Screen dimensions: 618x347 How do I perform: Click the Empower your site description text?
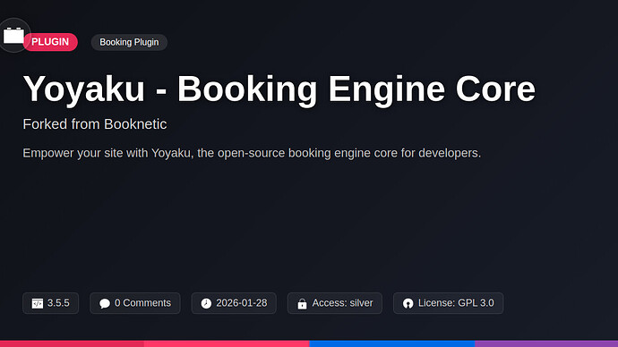pyautogui.click(x=252, y=153)
